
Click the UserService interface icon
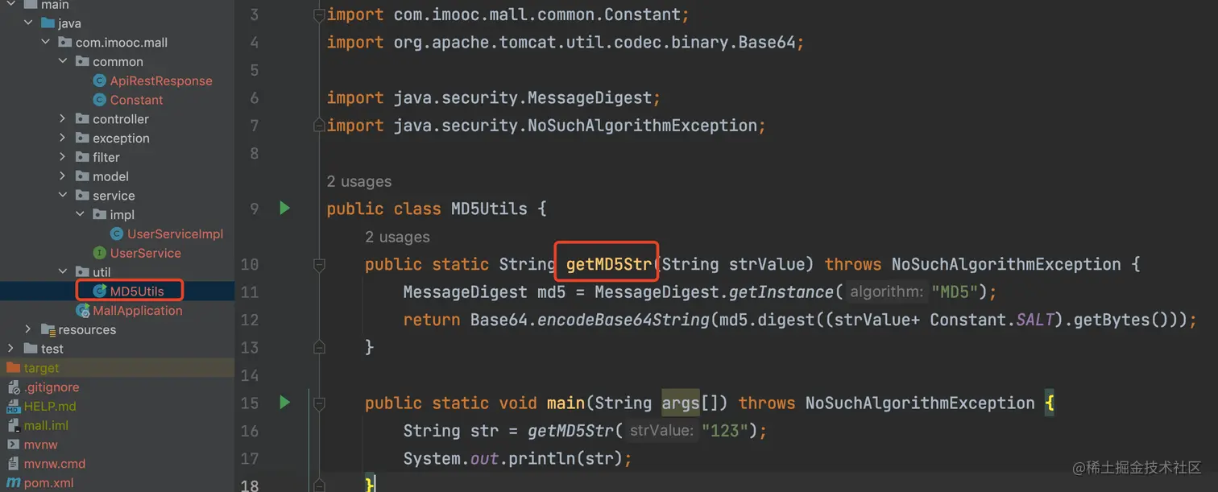tap(100, 253)
